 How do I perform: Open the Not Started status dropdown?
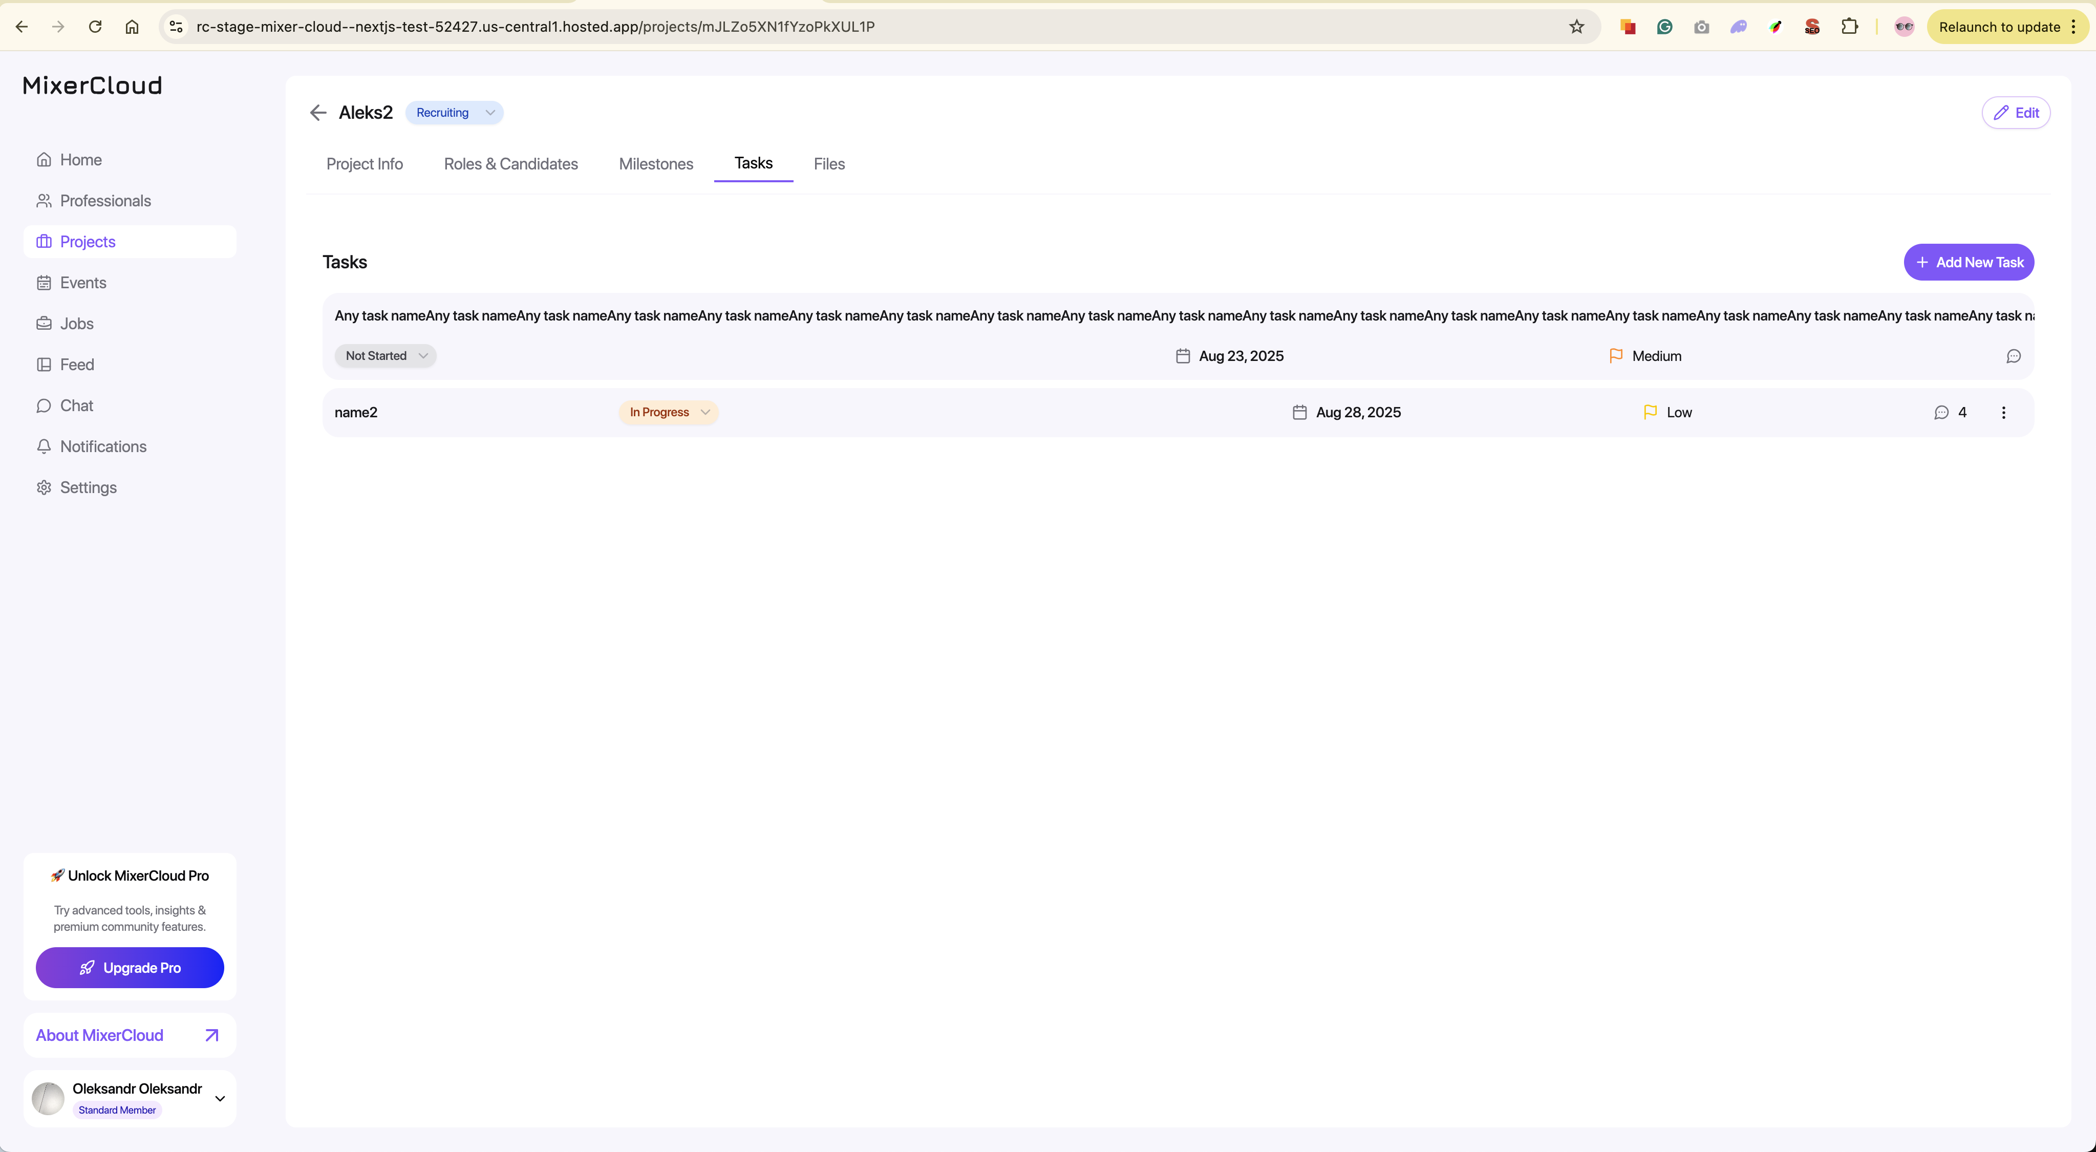click(386, 356)
